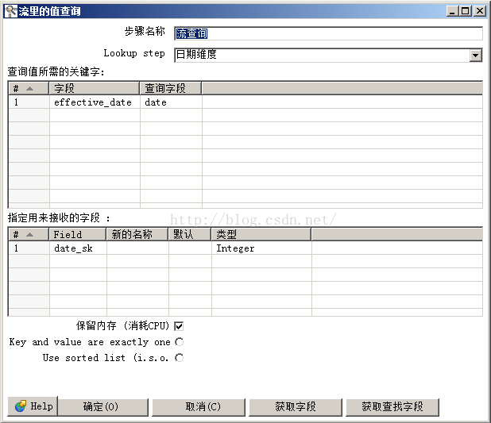Open Help for this dialog
491x423 pixels.
[x=33, y=406]
